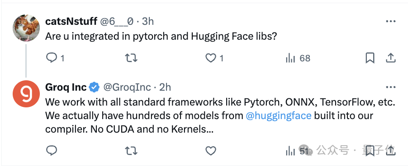Retweet the catsNstuff post
This screenshot has width=408, height=166.
[x=131, y=58]
